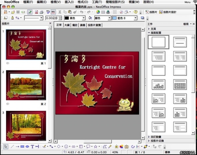Viewport: 197px width, 155px height.
Task: Click the Print file icon
Action: (42, 12)
